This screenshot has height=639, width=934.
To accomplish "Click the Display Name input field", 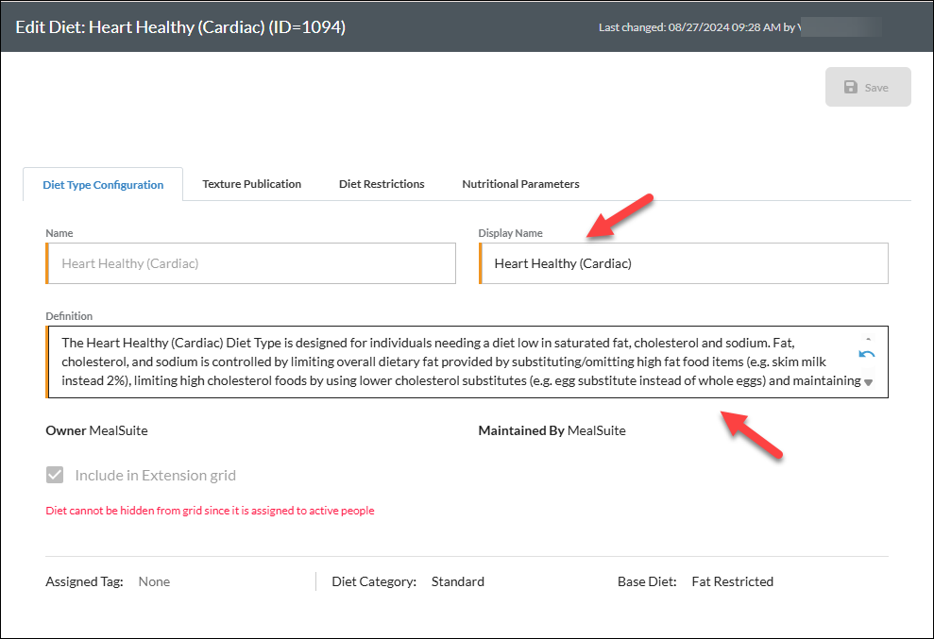I will 683,263.
